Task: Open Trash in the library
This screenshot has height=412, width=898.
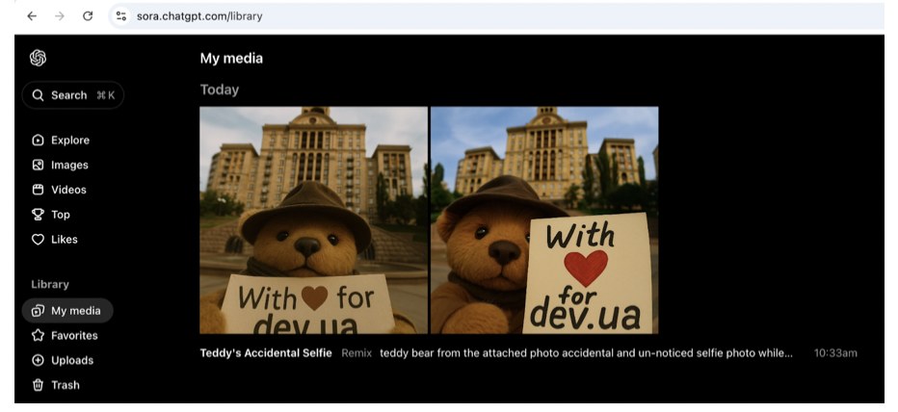Action: (56, 385)
